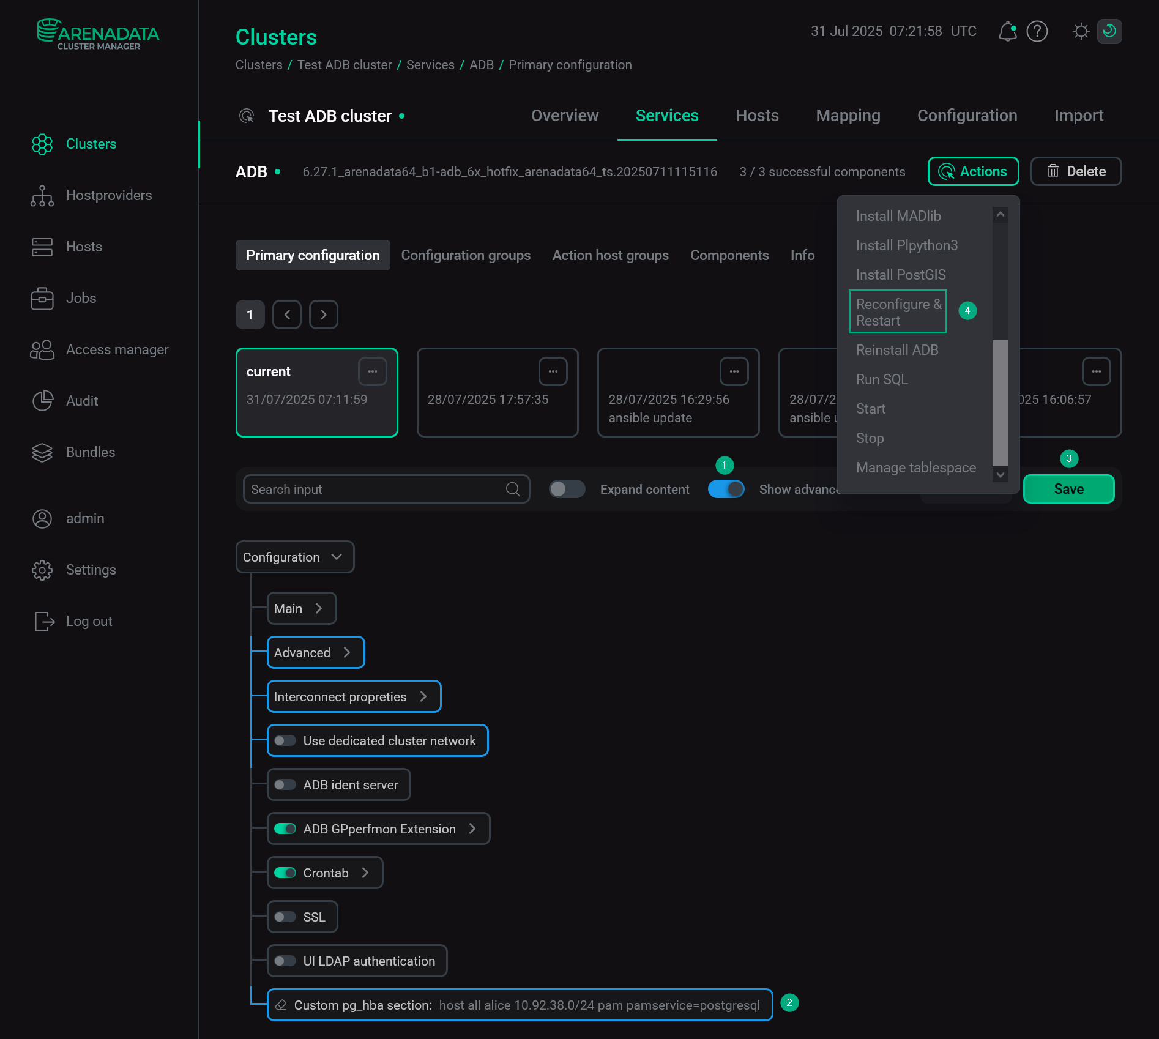The width and height of the screenshot is (1159, 1039).
Task: Click the cluster actions icon beside Test ADB cluster
Action: [x=247, y=116]
